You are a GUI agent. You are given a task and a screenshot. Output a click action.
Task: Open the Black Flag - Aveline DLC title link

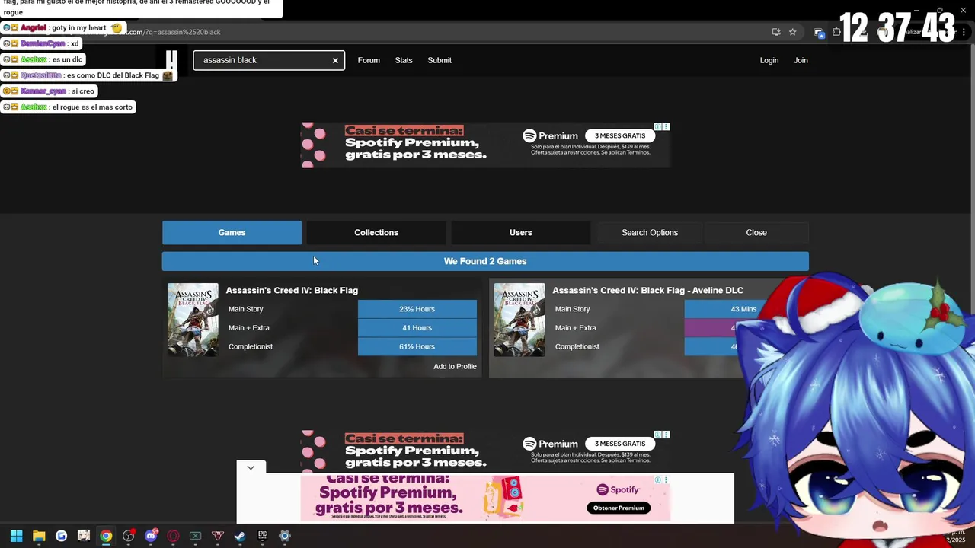tap(647, 290)
